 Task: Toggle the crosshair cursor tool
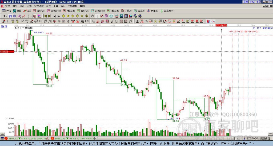point(97,16)
